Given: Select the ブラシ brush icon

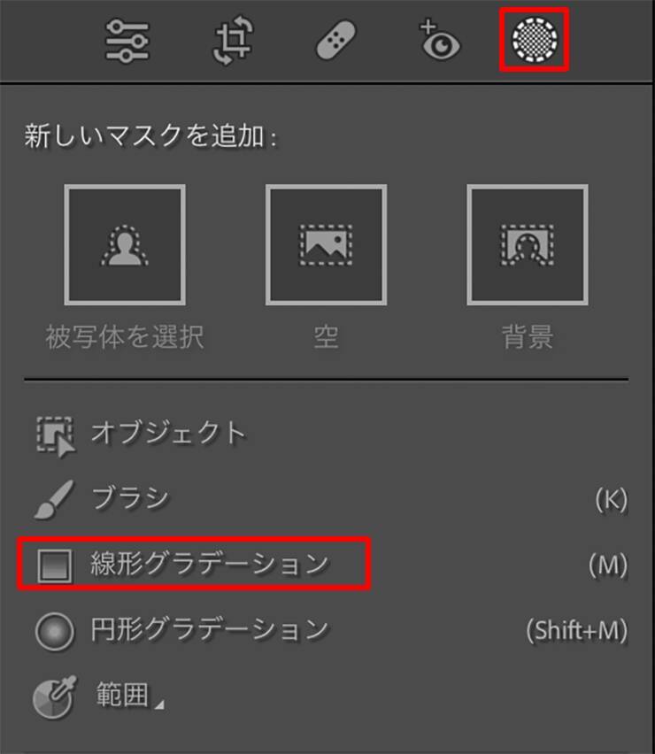Looking at the screenshot, I should tap(54, 499).
